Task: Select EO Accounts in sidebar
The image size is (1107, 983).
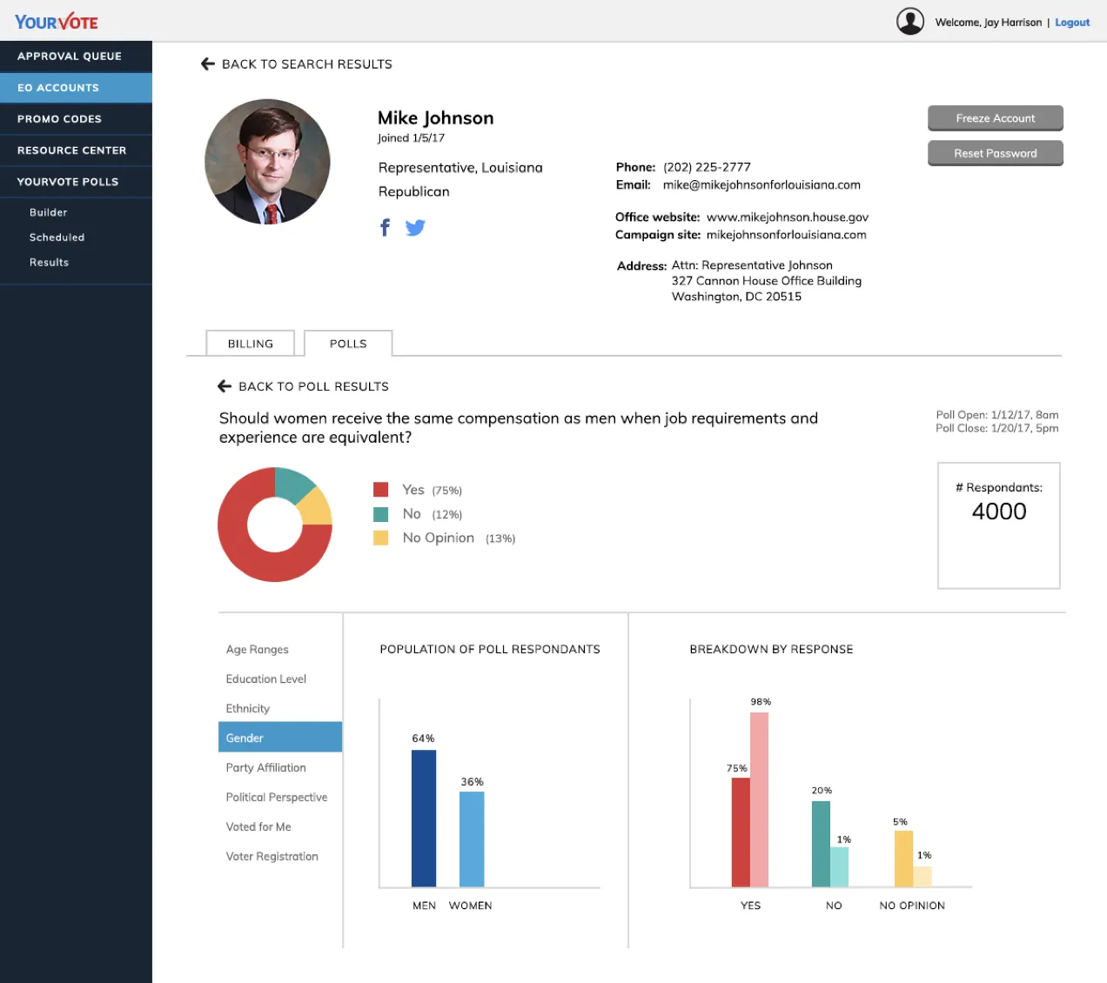Action: 76,88
